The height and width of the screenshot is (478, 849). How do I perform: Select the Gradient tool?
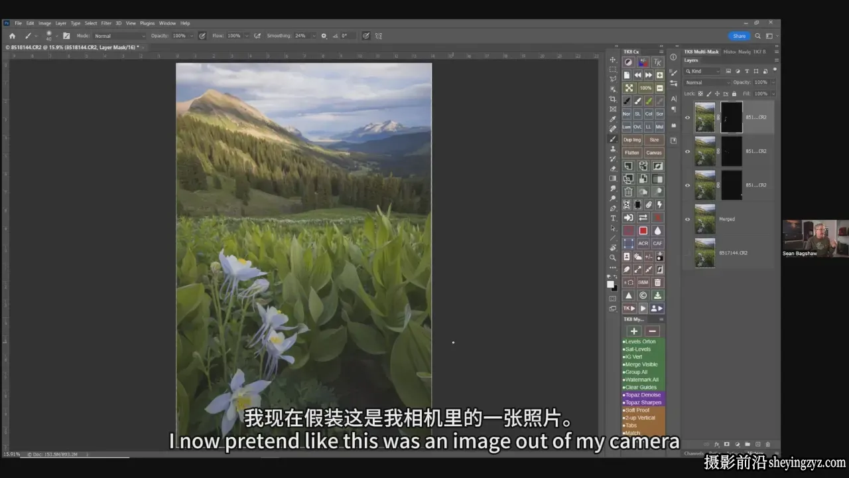(x=613, y=178)
